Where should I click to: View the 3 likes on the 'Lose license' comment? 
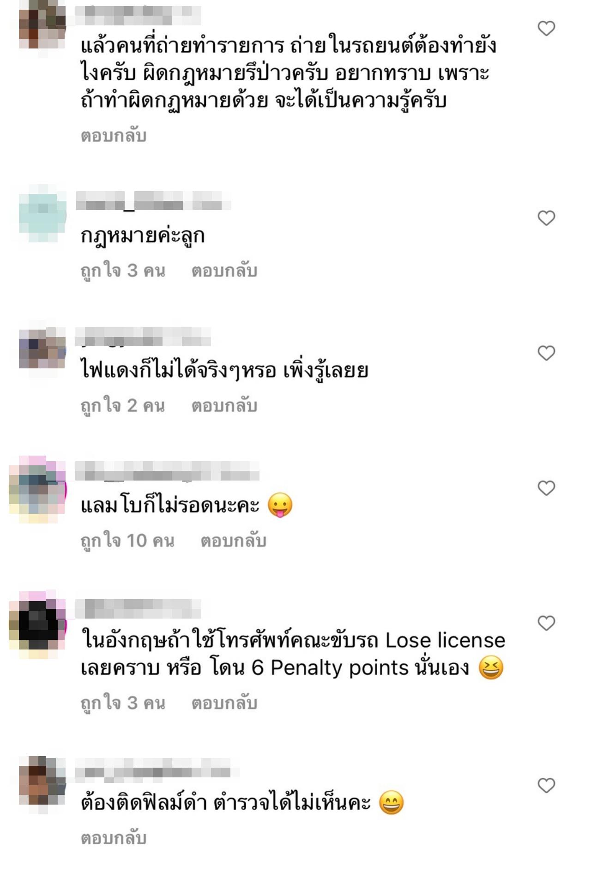pos(123,703)
